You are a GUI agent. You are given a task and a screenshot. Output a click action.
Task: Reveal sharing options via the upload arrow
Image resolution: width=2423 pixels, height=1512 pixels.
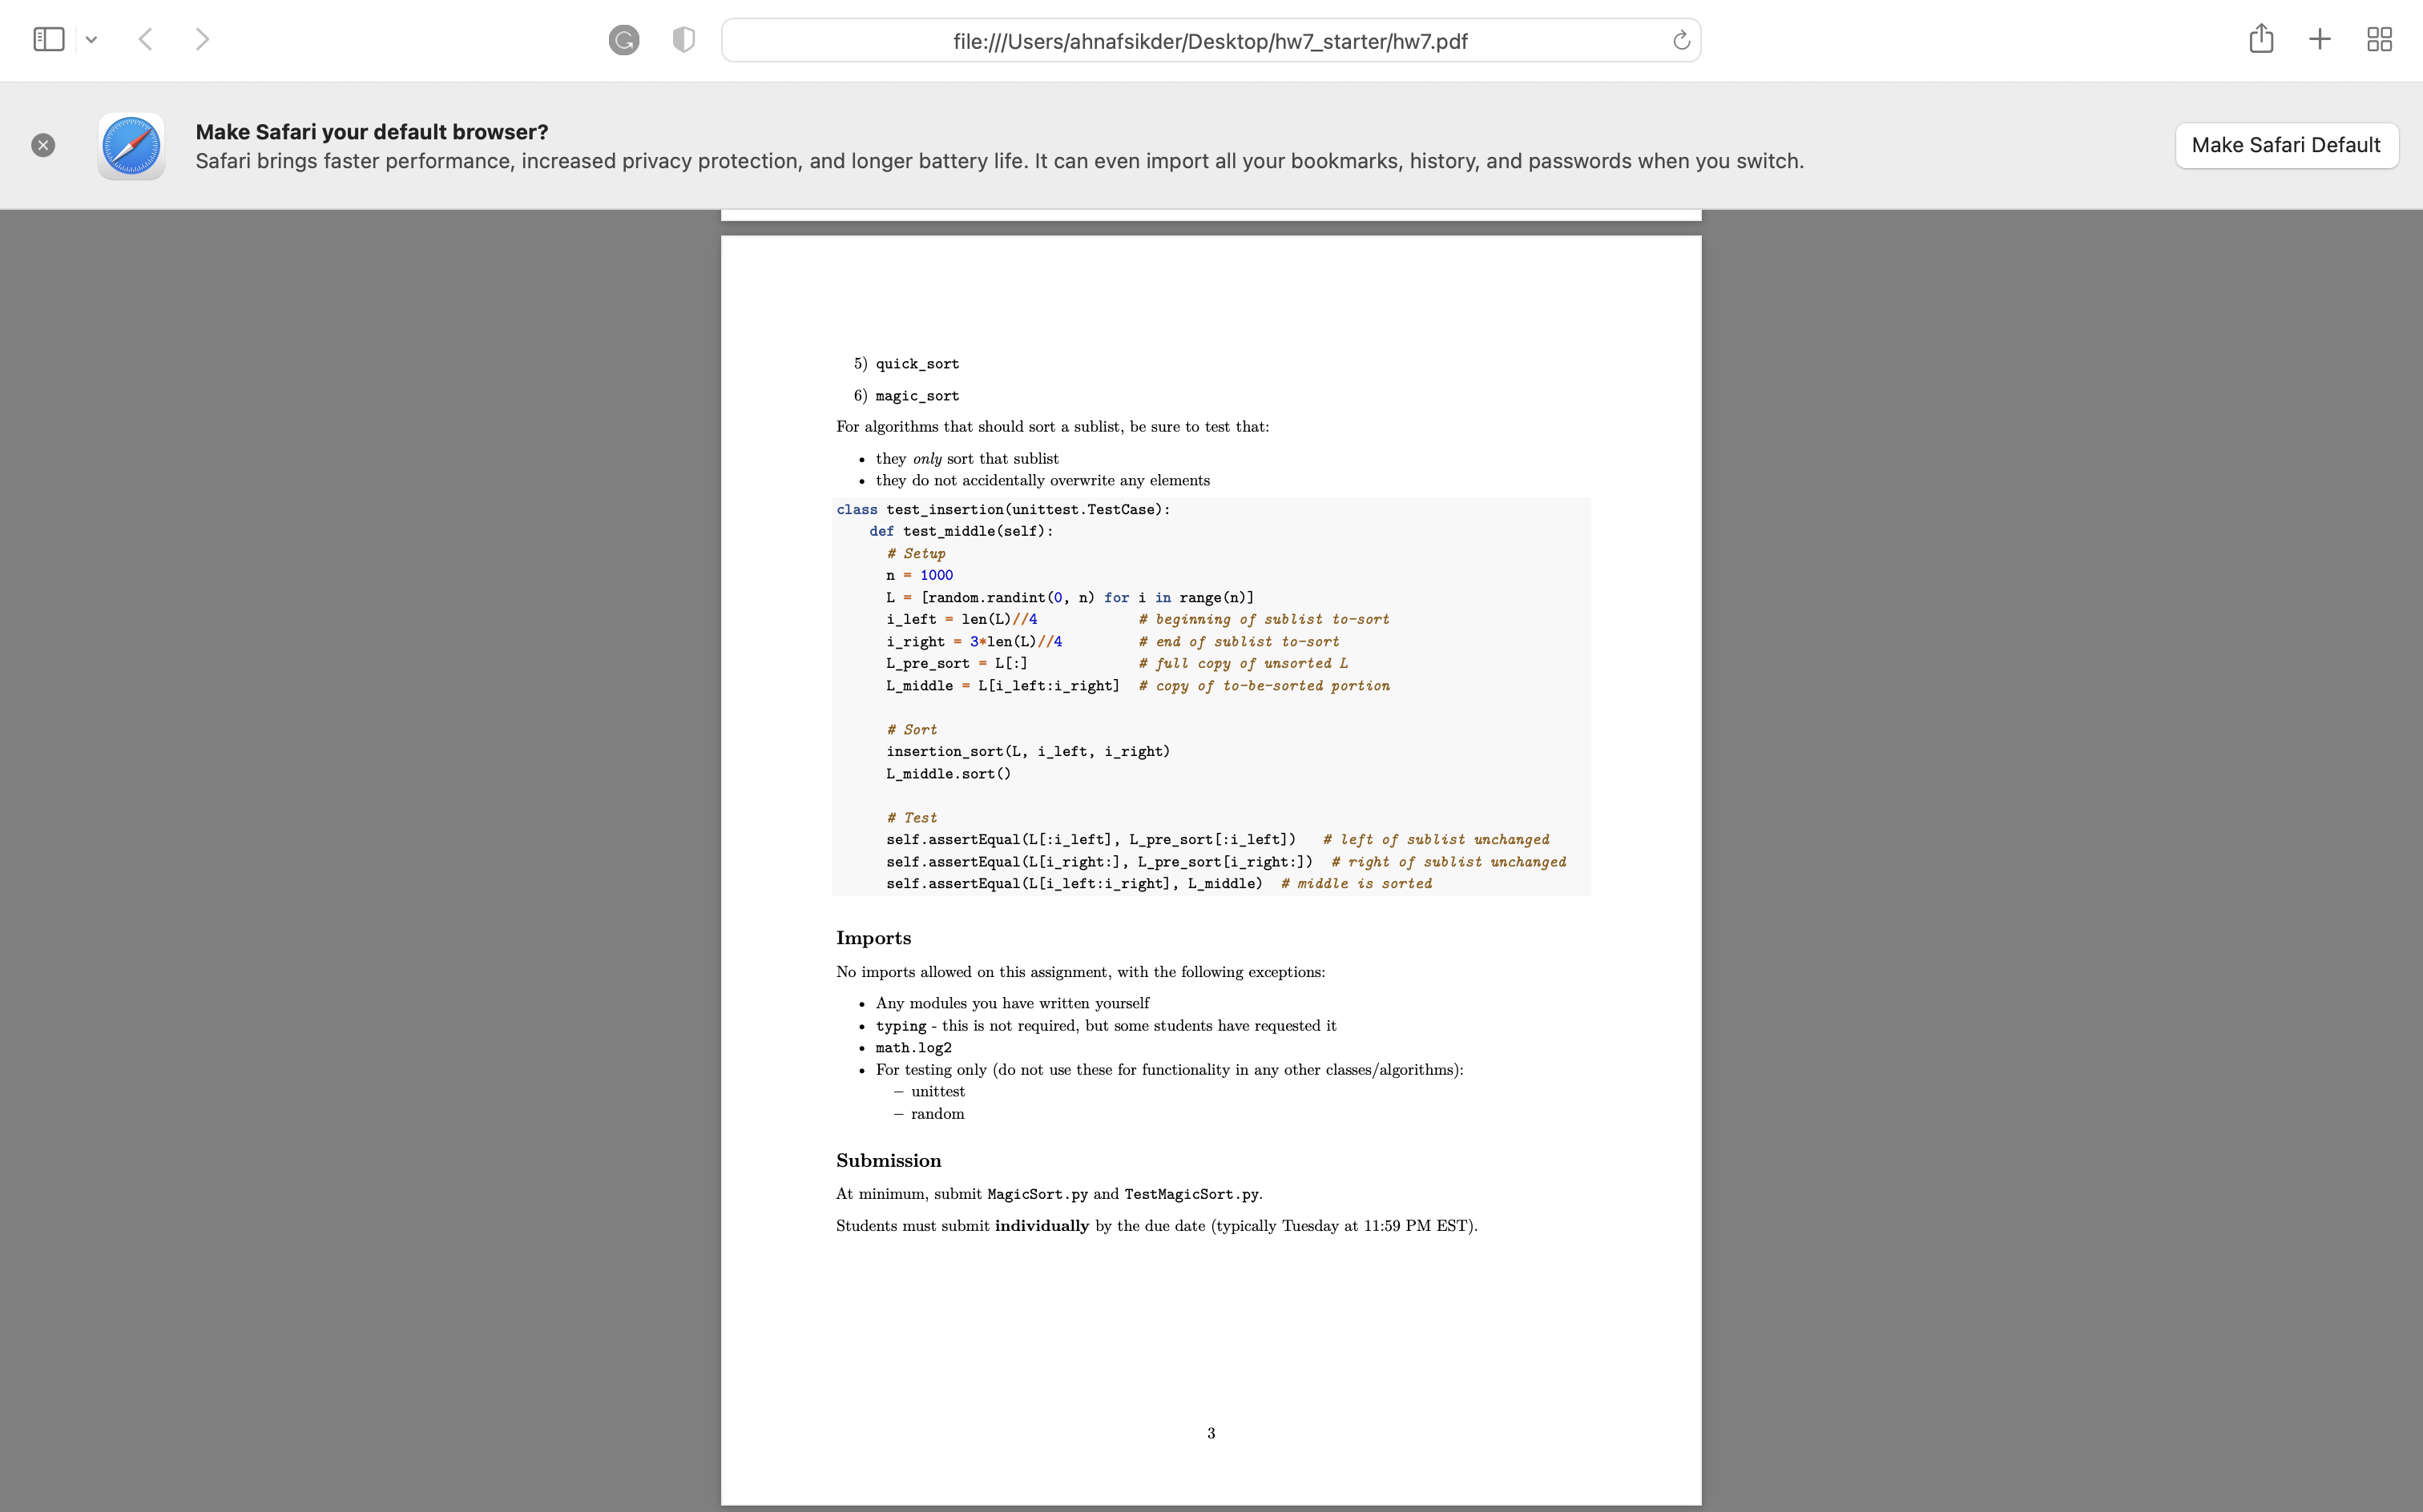[2260, 39]
